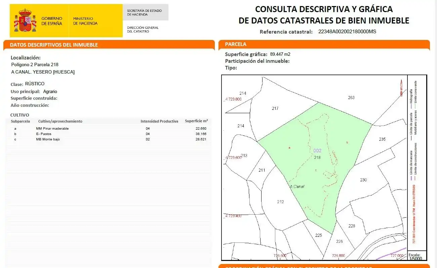
Task: Click the 'CULTIVO' table title
Action: click(x=19, y=115)
